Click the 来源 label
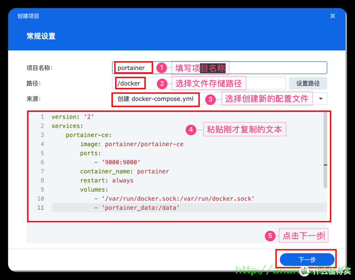355x280 pixels. coord(34,99)
